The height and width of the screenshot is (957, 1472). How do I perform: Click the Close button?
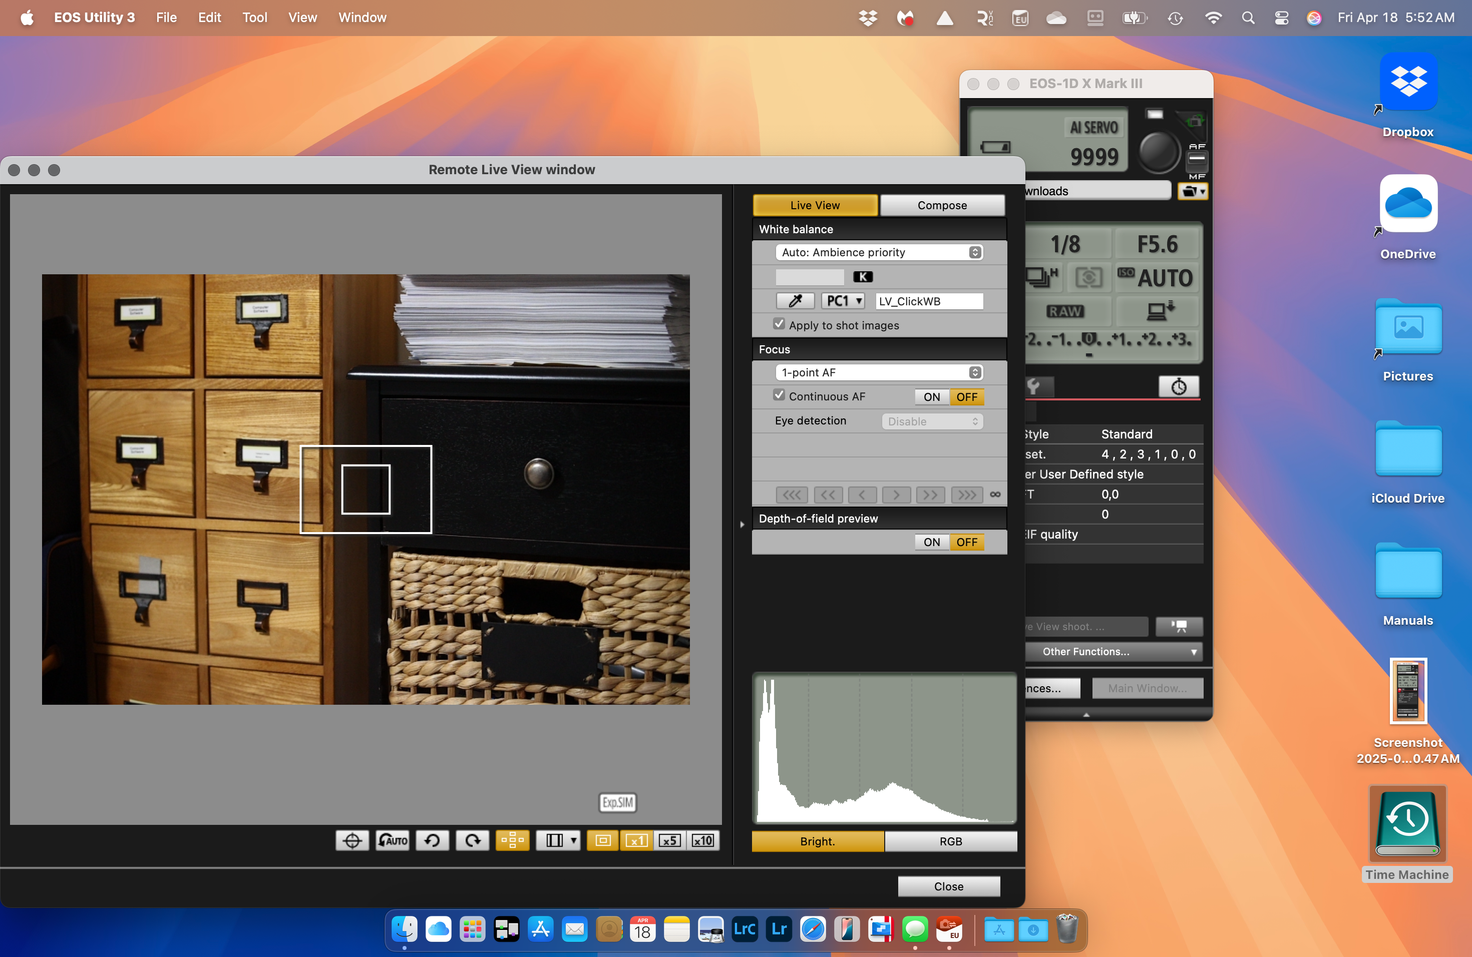(x=948, y=886)
